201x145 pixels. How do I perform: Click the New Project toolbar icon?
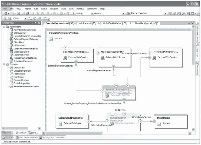coord(5,14)
